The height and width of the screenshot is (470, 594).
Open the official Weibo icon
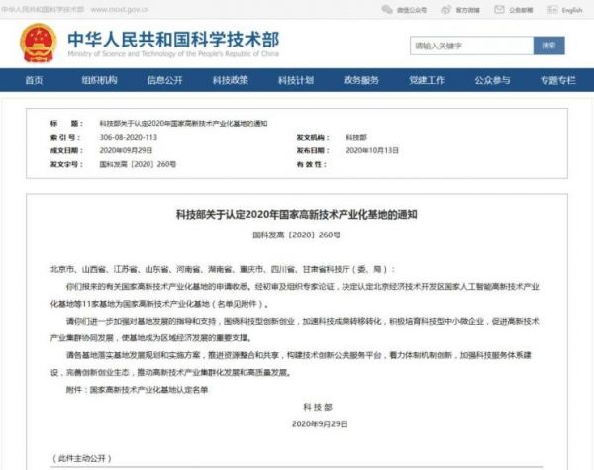point(445,10)
